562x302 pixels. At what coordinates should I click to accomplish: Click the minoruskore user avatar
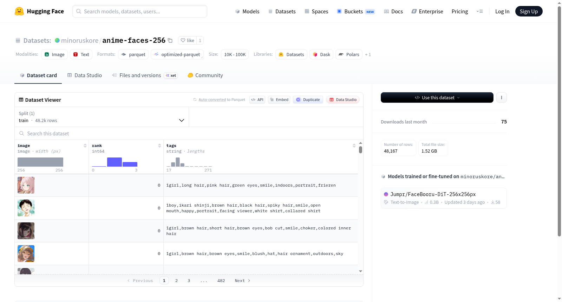[x=57, y=40]
